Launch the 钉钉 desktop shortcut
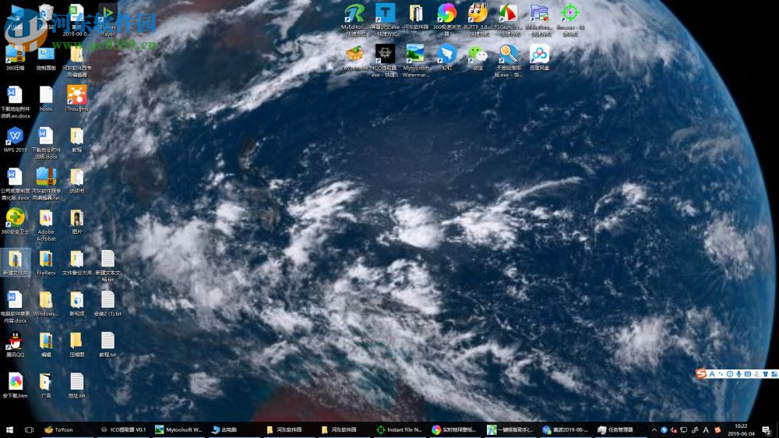The image size is (779, 438). click(x=446, y=58)
